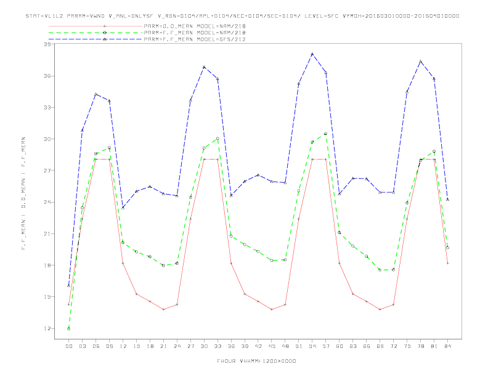Click y-axis tick value 33
The image size is (488, 377).
point(47,108)
